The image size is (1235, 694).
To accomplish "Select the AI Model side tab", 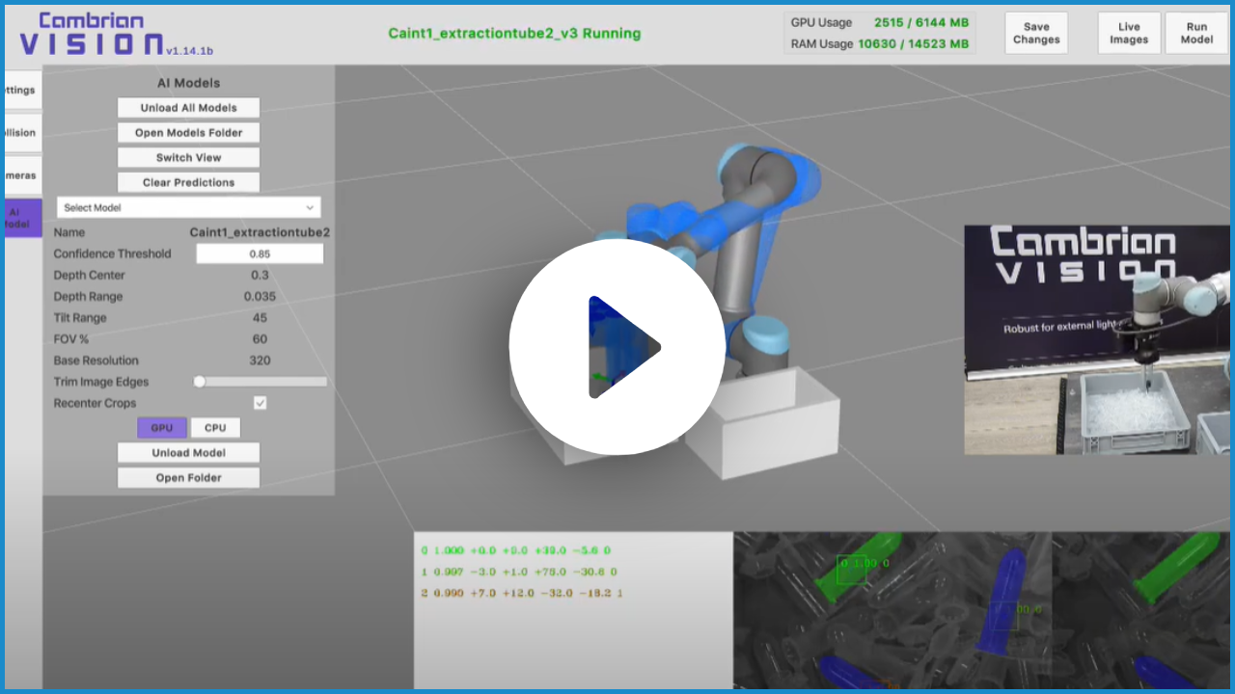I will click(x=21, y=218).
